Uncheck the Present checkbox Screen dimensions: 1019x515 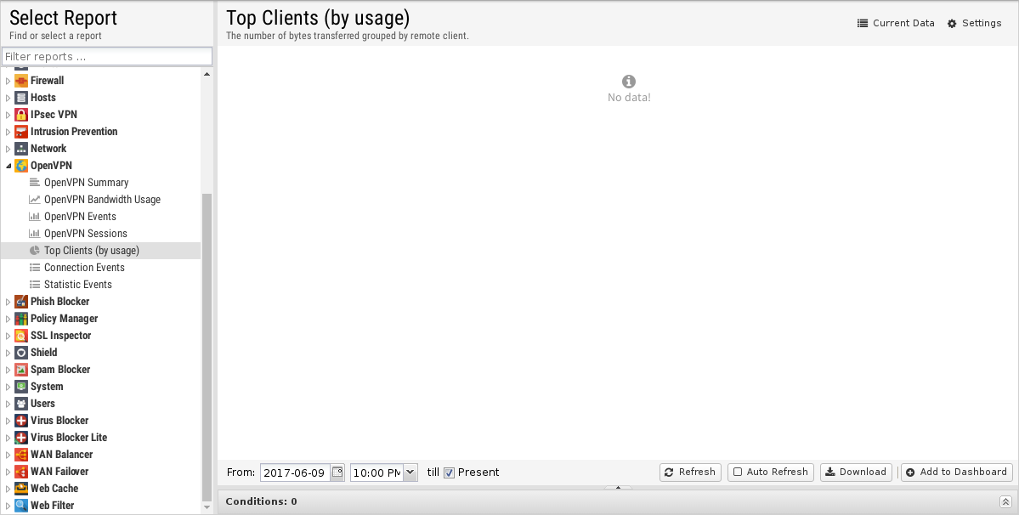pyautogui.click(x=449, y=473)
